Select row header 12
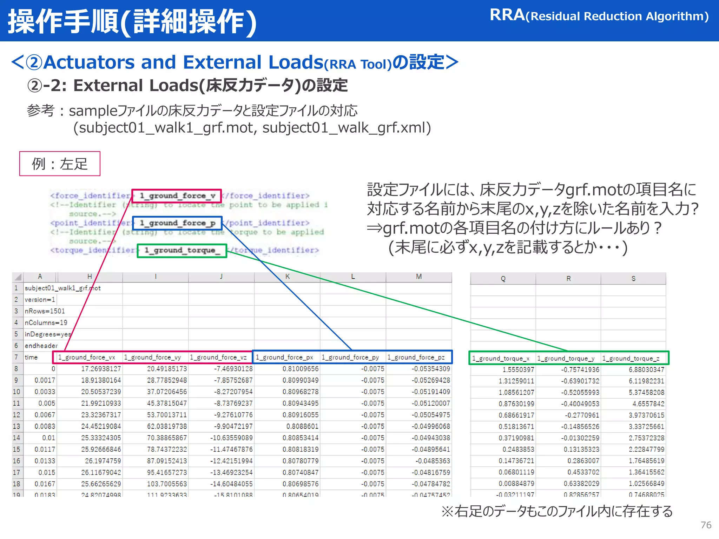Viewport: 719px width, 539px height. (x=16, y=415)
